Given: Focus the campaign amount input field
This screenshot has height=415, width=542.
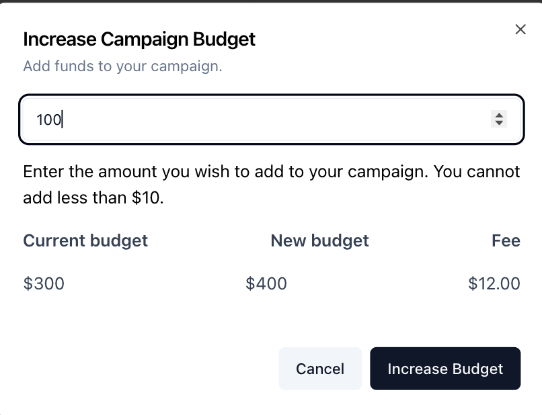Looking at the screenshot, I should click(272, 120).
